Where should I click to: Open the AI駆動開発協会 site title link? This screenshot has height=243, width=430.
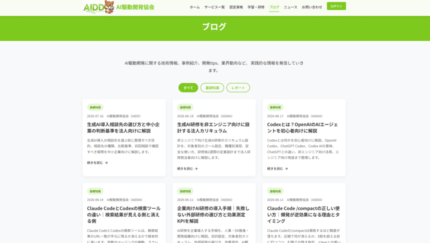tap(135, 7)
